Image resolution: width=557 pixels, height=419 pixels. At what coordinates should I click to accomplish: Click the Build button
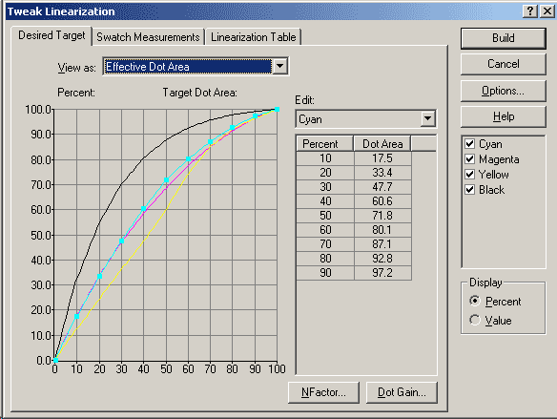[504, 38]
